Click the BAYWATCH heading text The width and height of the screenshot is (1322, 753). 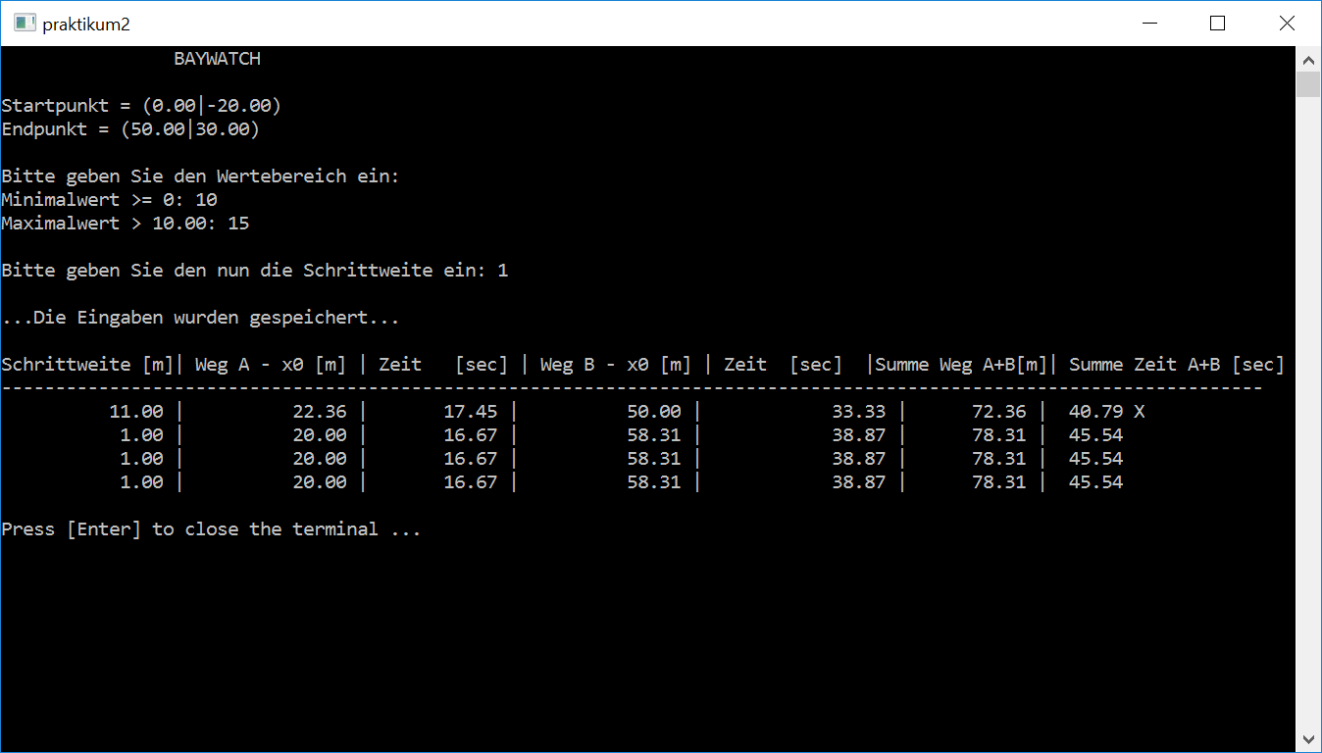[x=217, y=59]
